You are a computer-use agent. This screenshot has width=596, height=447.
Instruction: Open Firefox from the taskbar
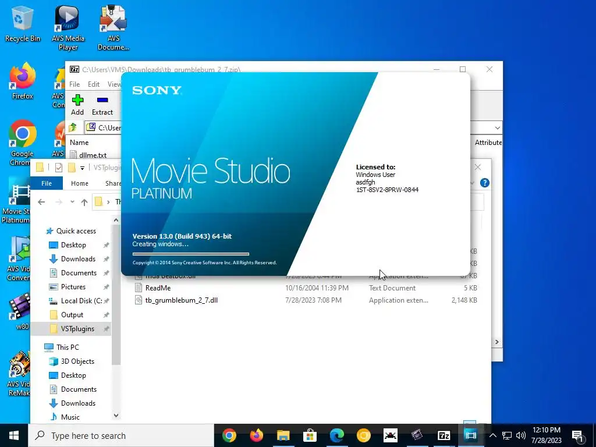[256, 435]
